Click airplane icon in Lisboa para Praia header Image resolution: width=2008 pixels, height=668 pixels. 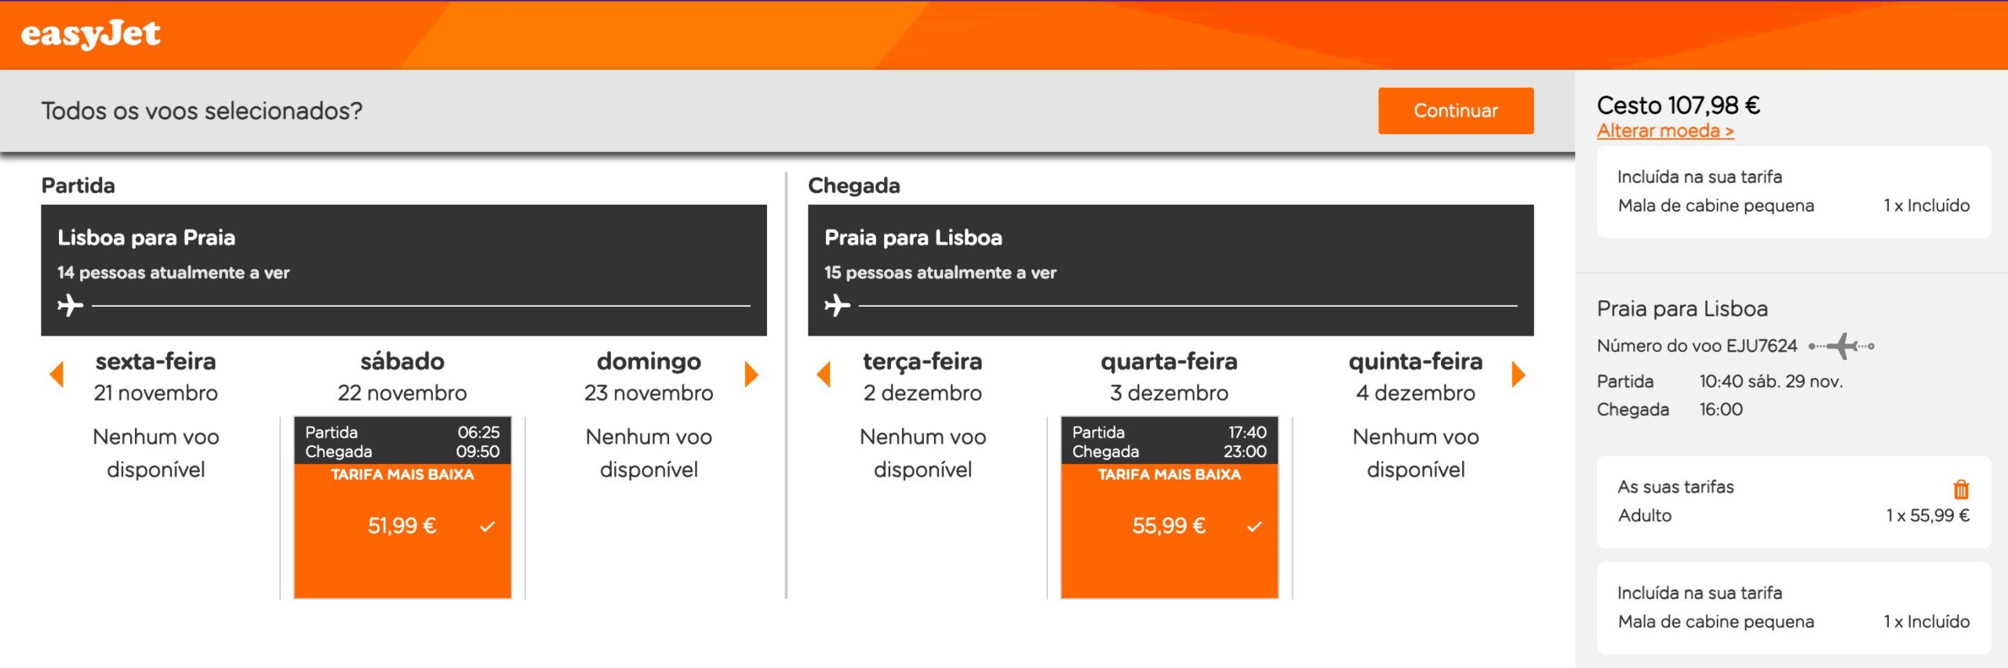click(x=71, y=304)
